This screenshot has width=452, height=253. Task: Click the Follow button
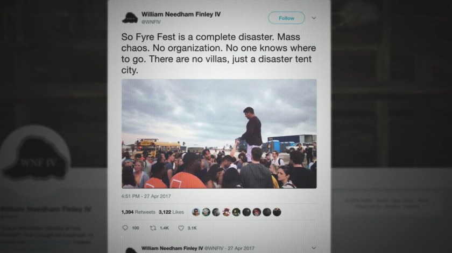(x=286, y=18)
